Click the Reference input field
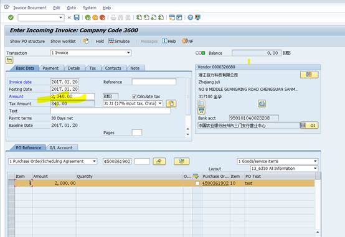345x237 pixels. coord(154,82)
